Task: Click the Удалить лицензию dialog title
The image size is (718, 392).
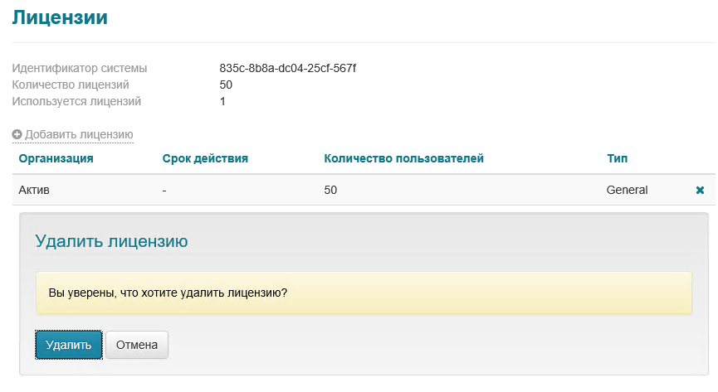Action: pos(111,241)
